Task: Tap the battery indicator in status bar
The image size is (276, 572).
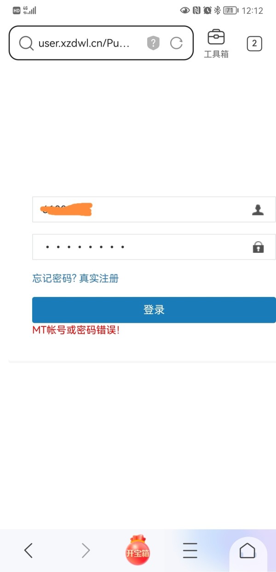Action: (x=230, y=11)
